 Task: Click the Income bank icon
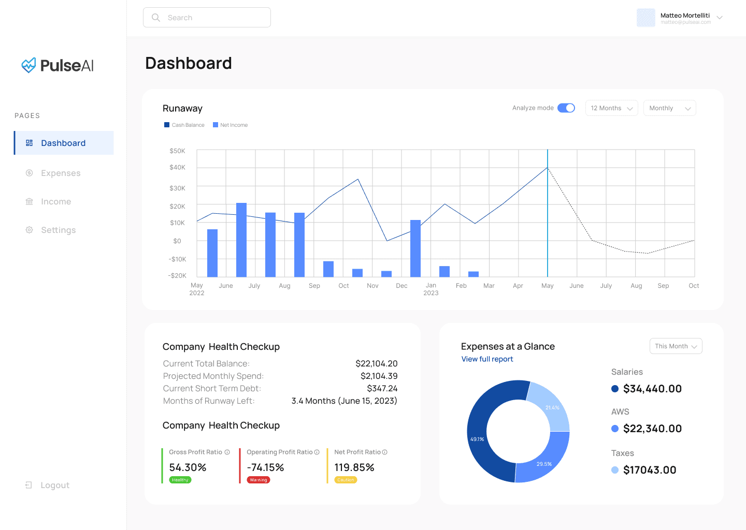[x=30, y=201]
